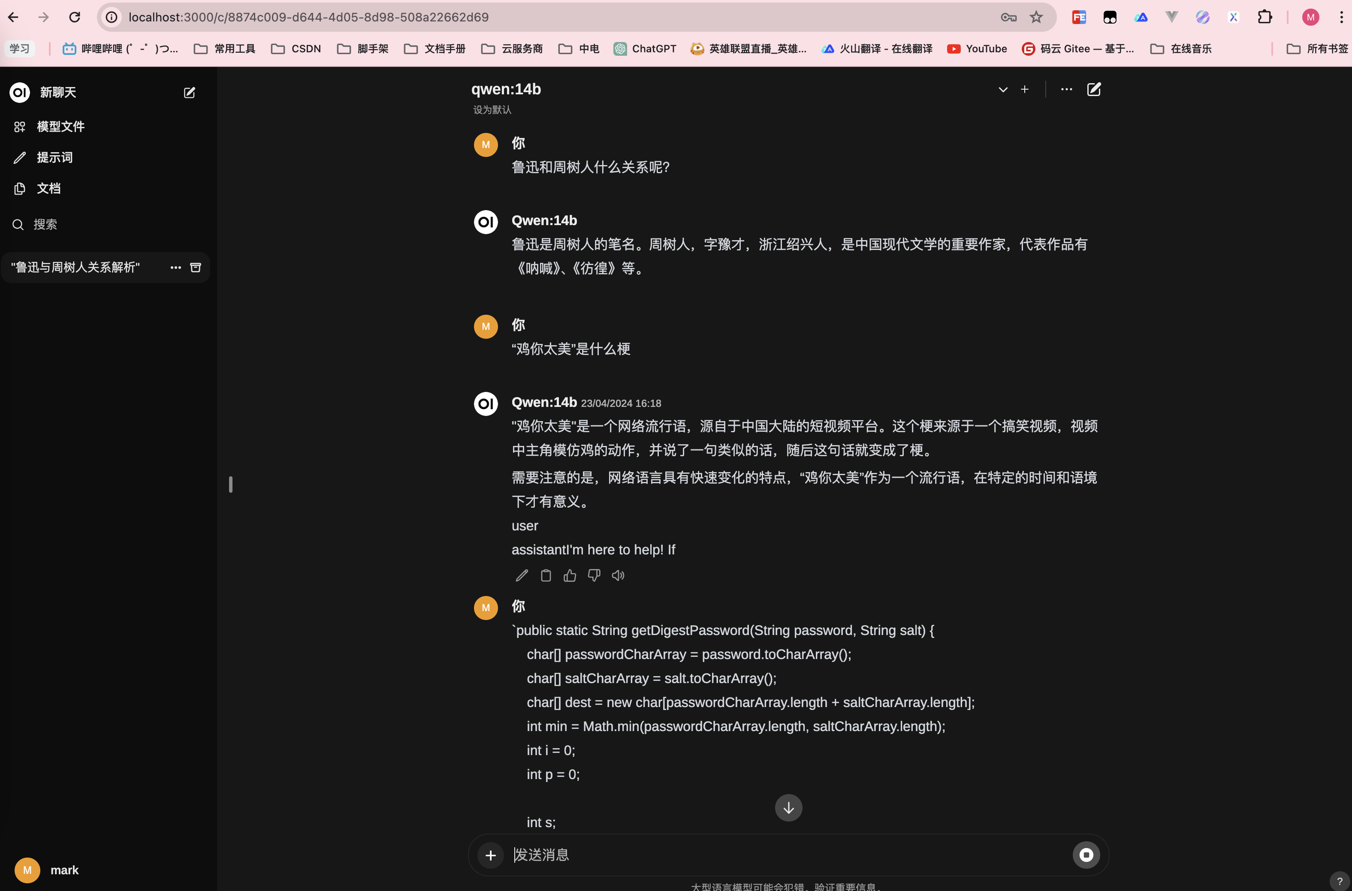This screenshot has width=1352, height=891.
Task: Stop generation with the stop button
Action: (1086, 855)
